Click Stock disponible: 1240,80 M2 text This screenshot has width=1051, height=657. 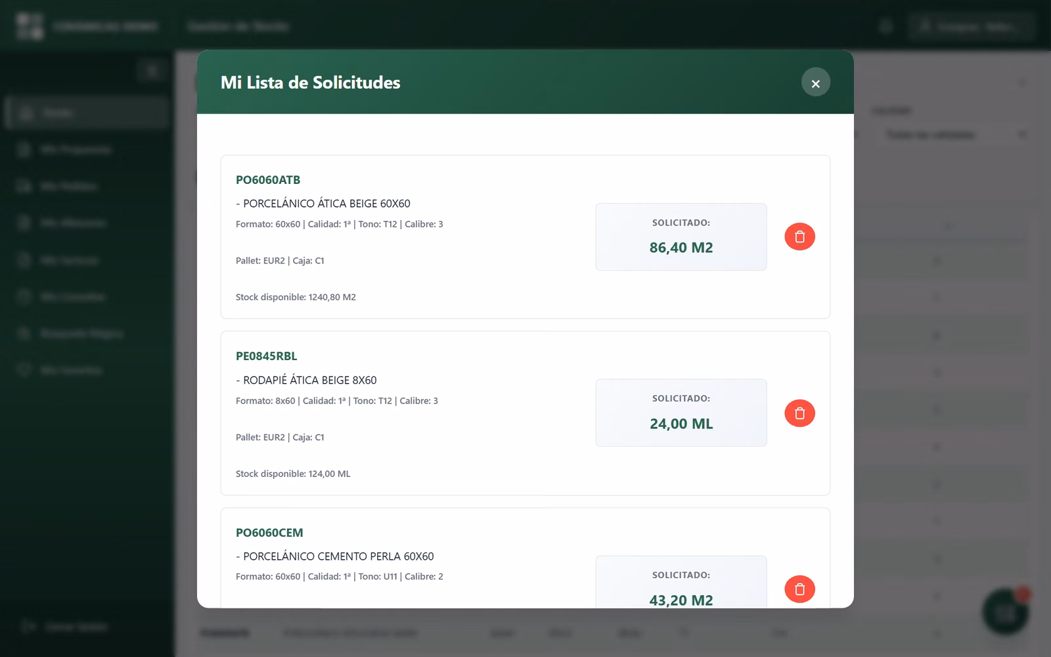pyautogui.click(x=296, y=297)
